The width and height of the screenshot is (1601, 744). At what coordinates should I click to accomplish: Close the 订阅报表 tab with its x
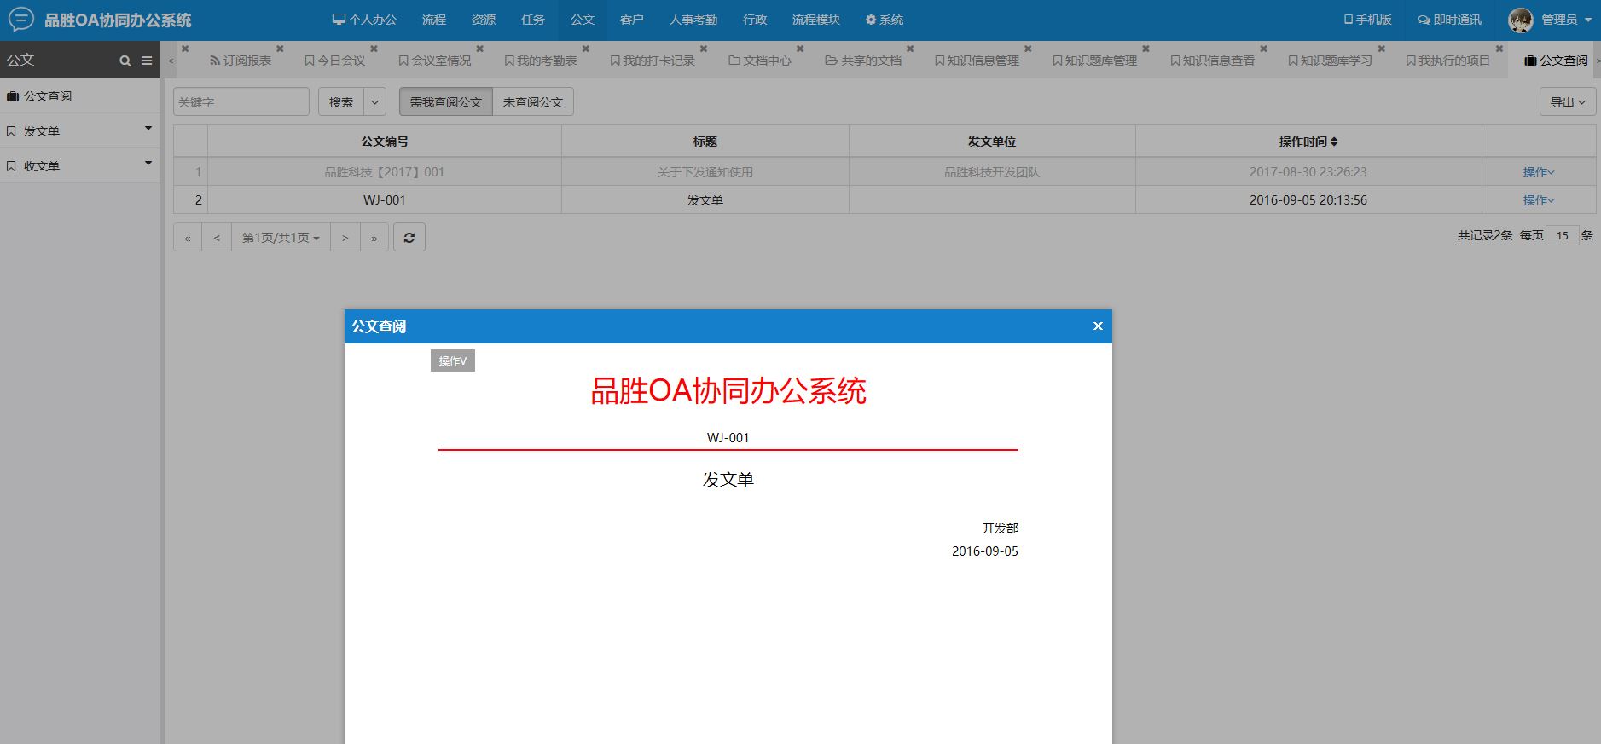coord(280,49)
